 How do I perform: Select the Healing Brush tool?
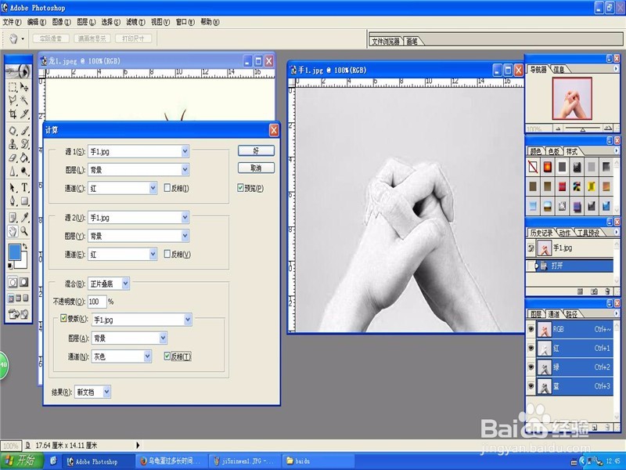[x=13, y=131]
